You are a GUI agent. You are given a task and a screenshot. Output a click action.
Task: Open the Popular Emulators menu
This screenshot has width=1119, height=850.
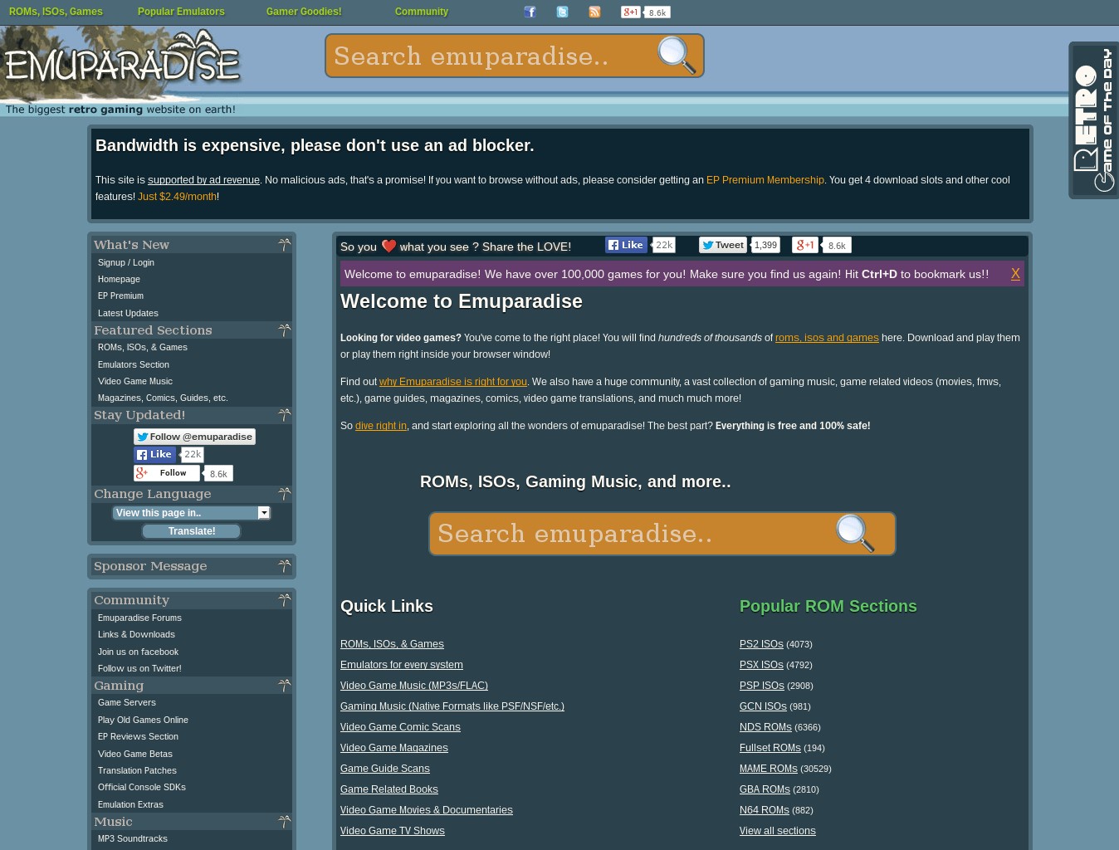[x=181, y=12]
